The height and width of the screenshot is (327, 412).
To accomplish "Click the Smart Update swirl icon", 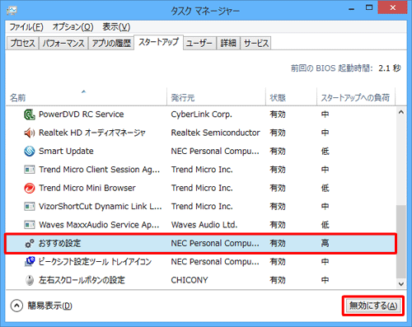I will [x=30, y=151].
